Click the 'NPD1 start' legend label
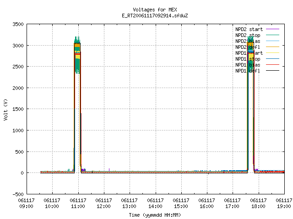Screen dimensions: 293x219 [249, 53]
